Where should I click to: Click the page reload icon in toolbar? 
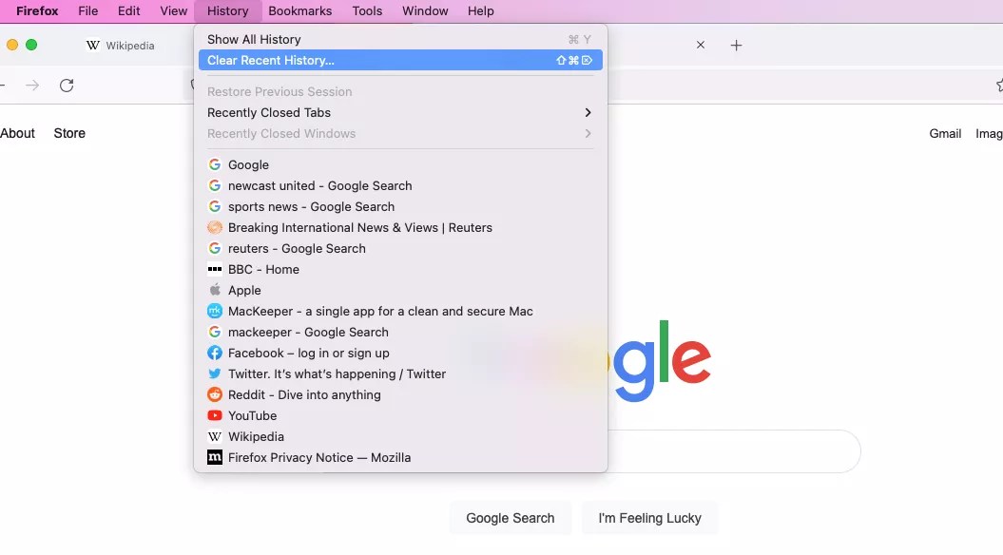pos(66,85)
